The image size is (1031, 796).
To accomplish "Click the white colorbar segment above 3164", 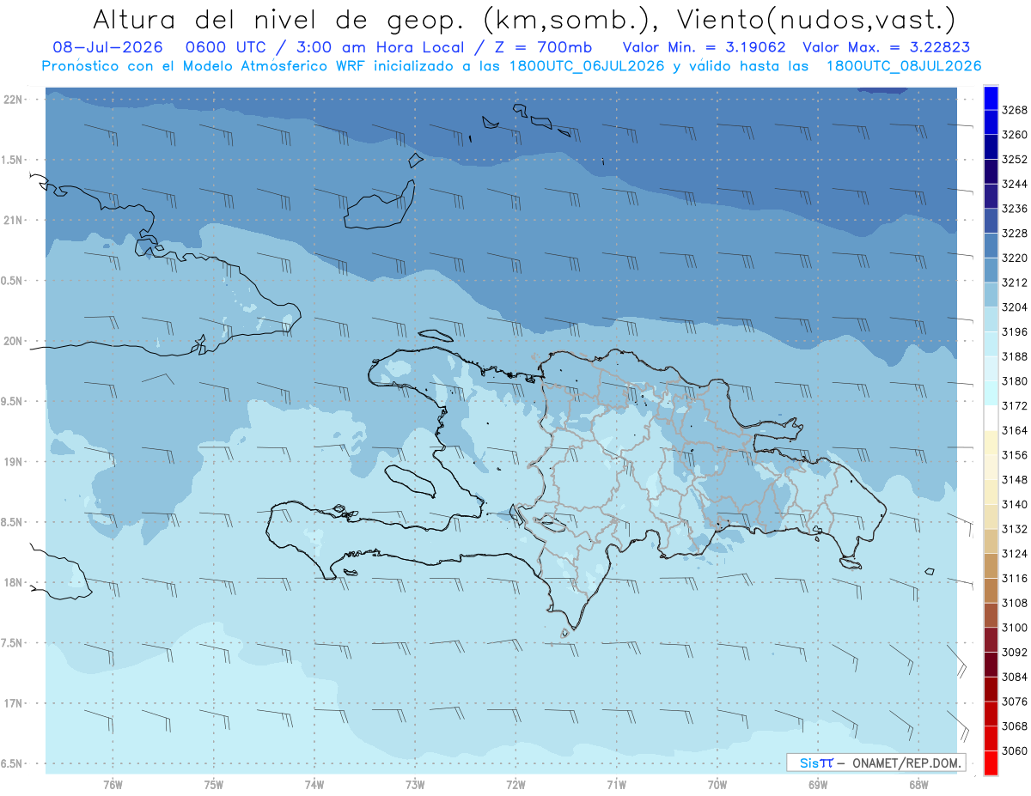I will [x=991, y=417].
